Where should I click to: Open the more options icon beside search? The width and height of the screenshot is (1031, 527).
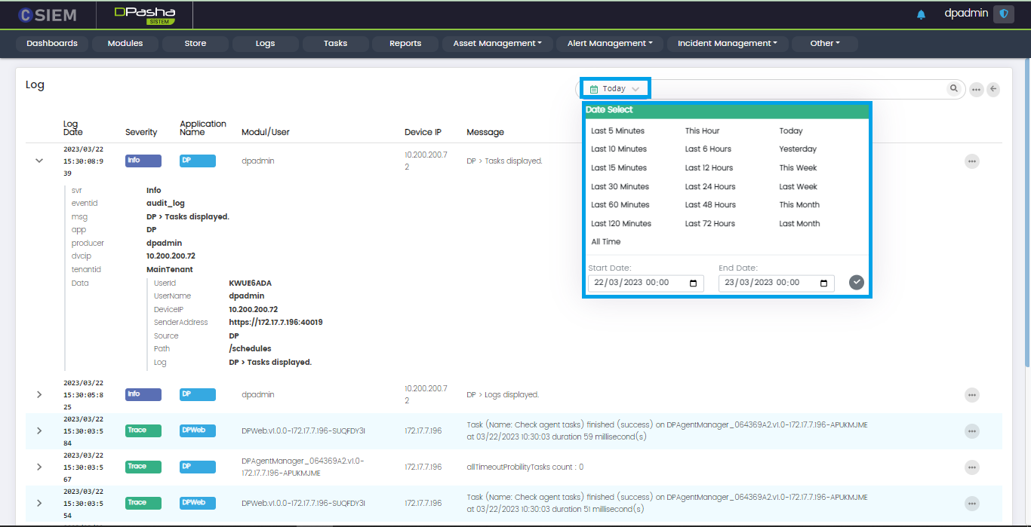(x=977, y=90)
